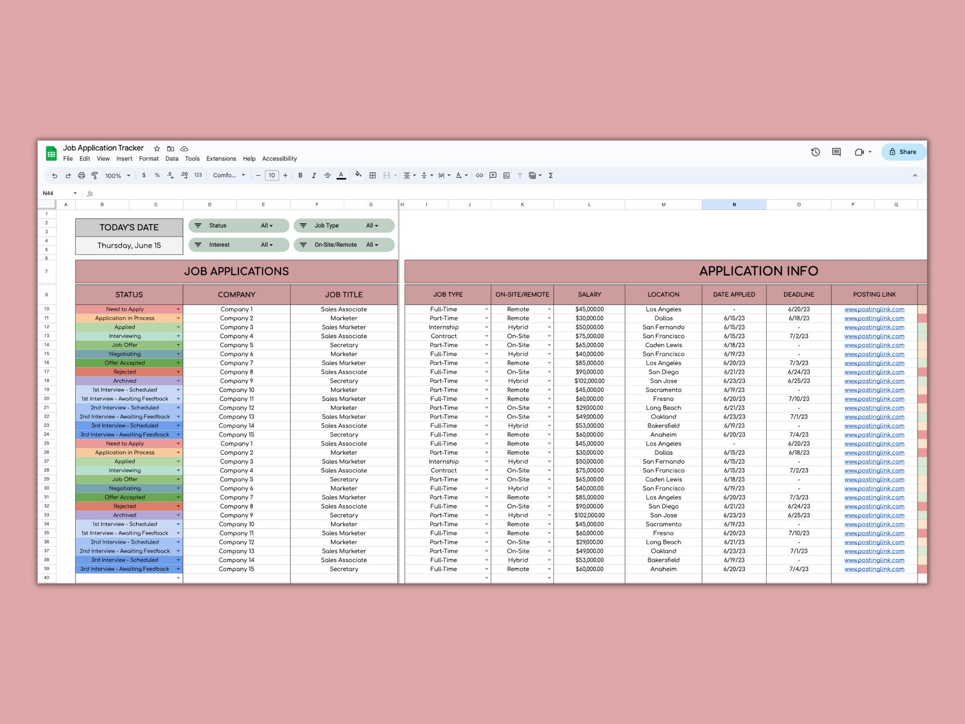Insert a chart from the toolbar
Screen dimensions: 965x724
click(x=507, y=175)
